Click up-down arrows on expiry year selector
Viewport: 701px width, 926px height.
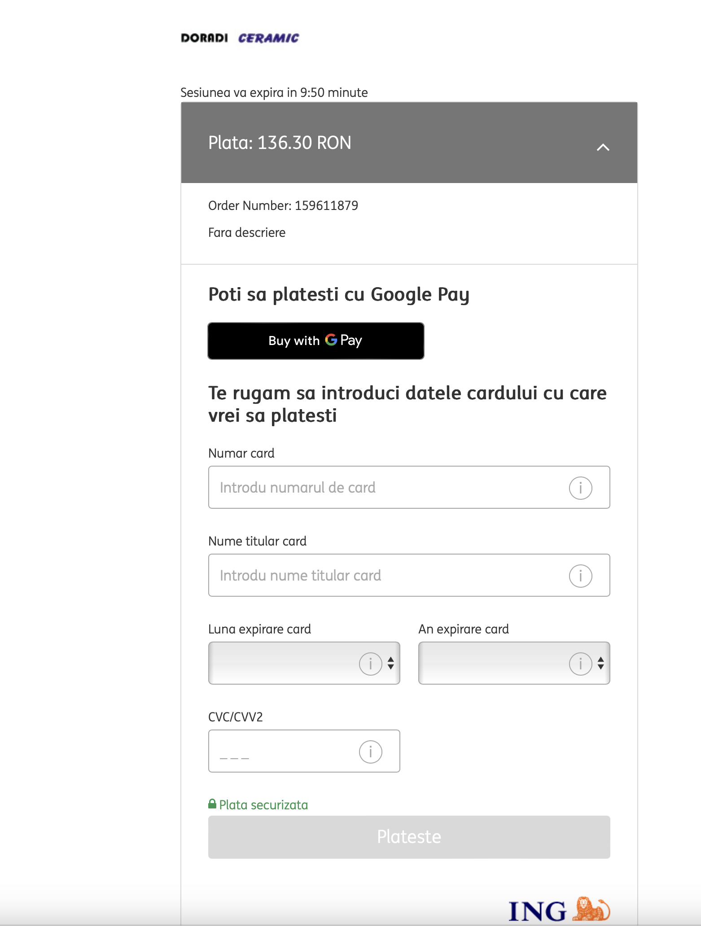click(601, 663)
